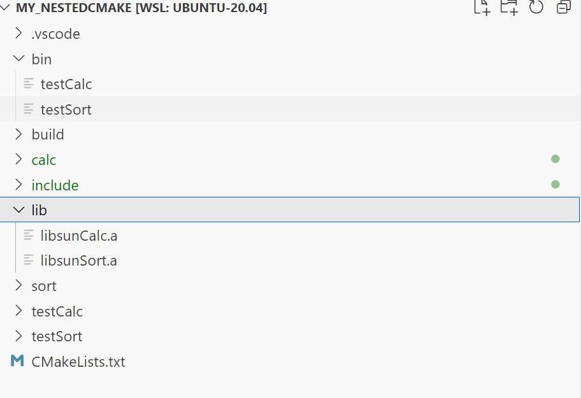Screen dimensions: 581x398
Task: Collapse the bin folder chevron
Action: tap(18, 59)
